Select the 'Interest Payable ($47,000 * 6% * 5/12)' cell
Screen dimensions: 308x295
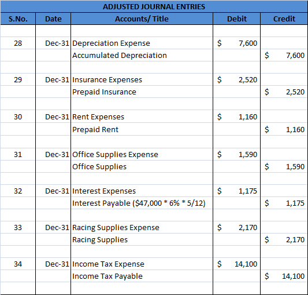point(142,203)
